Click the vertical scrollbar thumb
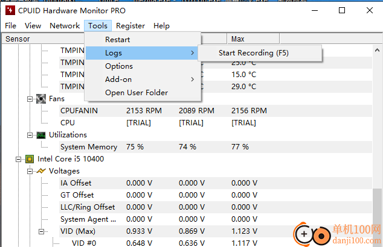The height and width of the screenshot is (247, 383). [377, 217]
